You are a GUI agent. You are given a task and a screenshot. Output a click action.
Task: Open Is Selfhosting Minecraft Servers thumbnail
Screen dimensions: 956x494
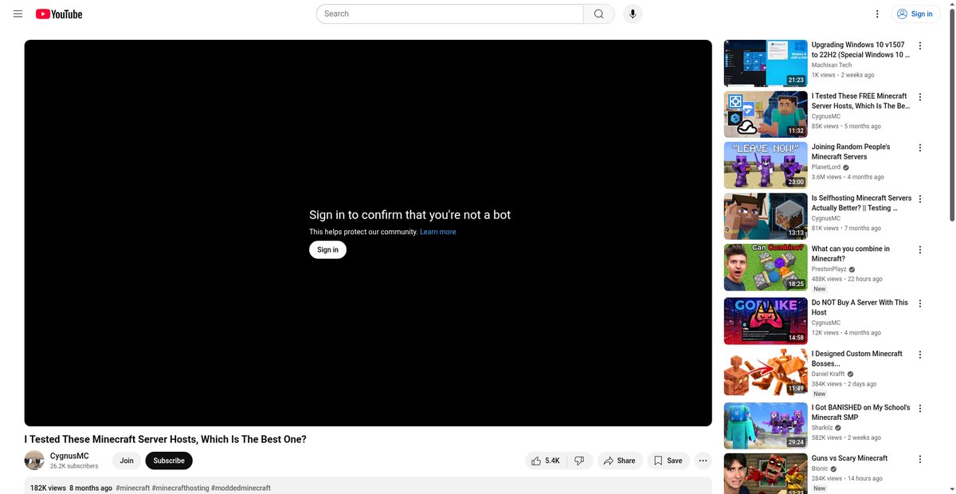(x=766, y=216)
